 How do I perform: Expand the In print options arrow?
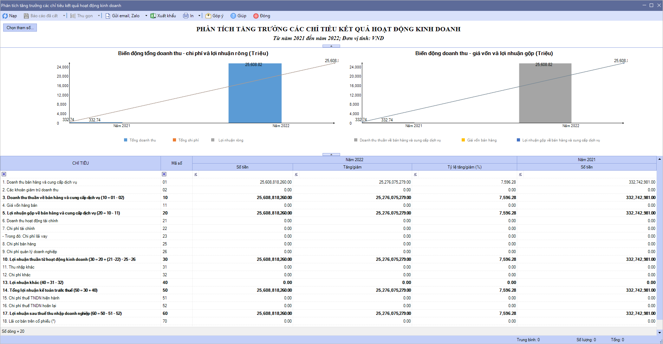tap(199, 16)
